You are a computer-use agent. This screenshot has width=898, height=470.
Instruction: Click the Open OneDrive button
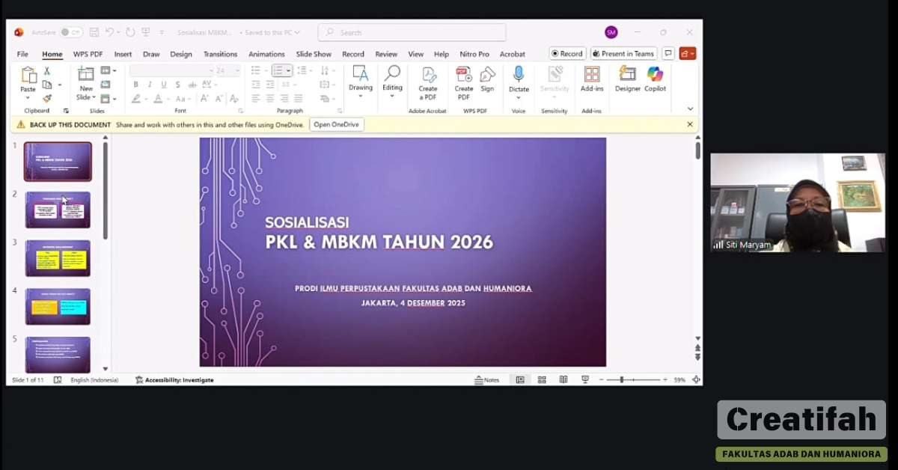coord(336,124)
